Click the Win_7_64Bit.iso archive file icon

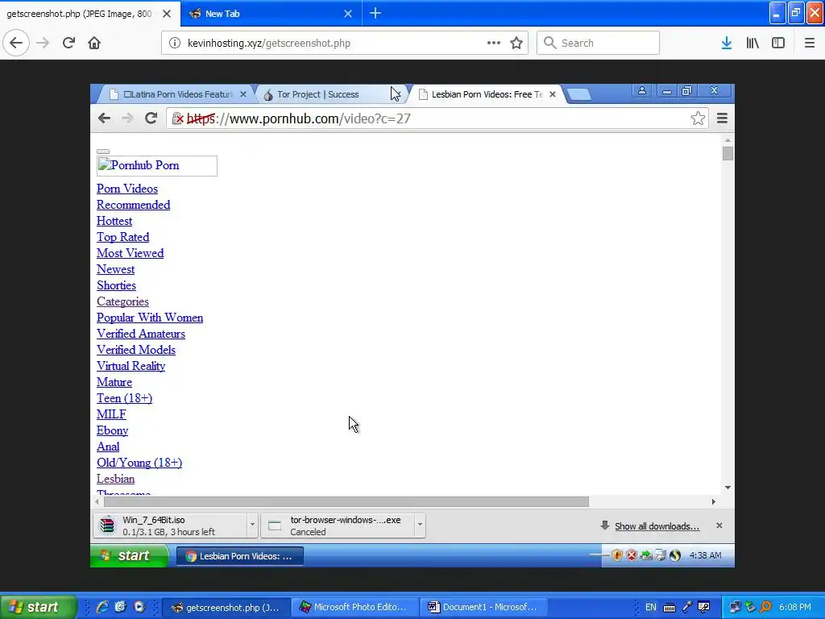click(107, 526)
